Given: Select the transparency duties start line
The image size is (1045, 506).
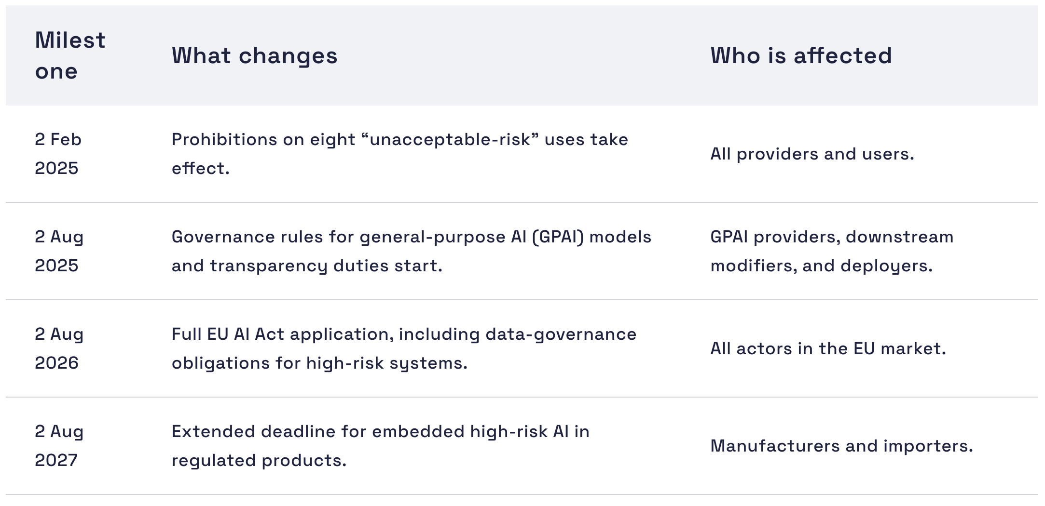Looking at the screenshot, I should pos(307,266).
